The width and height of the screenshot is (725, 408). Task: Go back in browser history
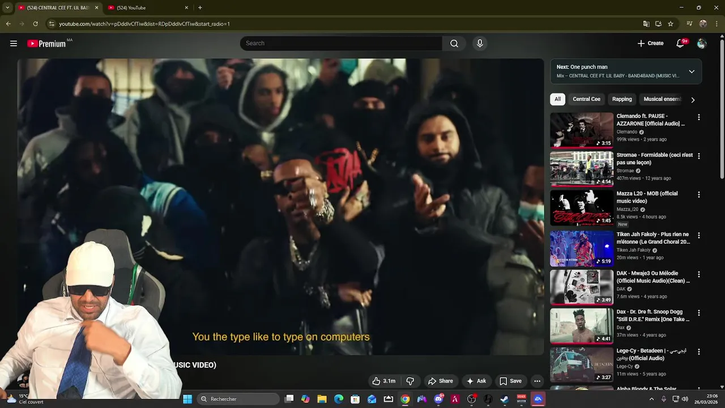pyautogui.click(x=8, y=24)
